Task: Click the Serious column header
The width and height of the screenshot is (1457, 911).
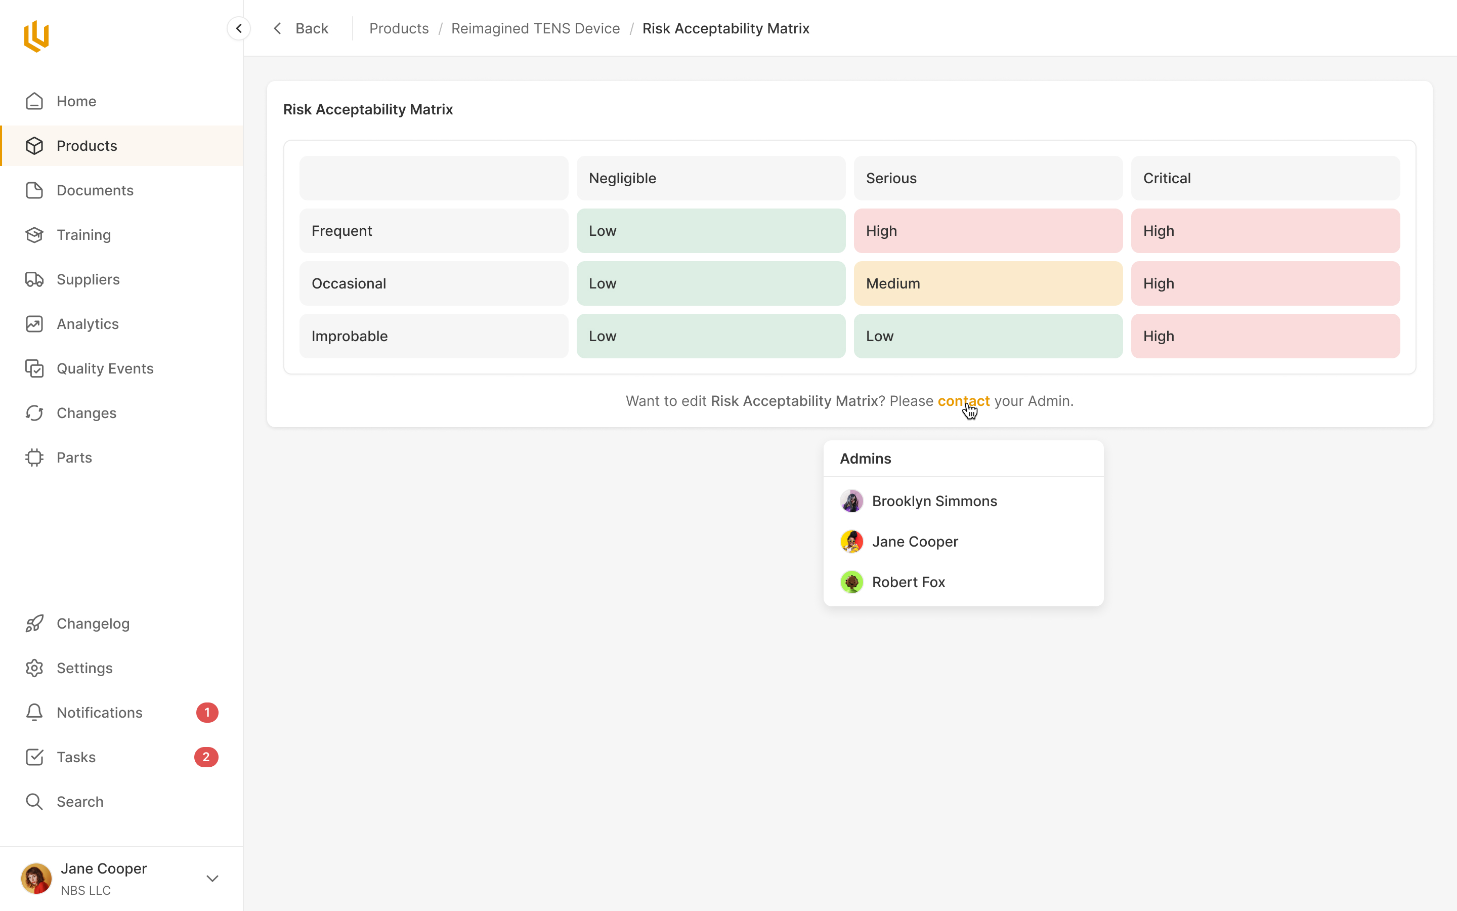Action: click(x=988, y=178)
